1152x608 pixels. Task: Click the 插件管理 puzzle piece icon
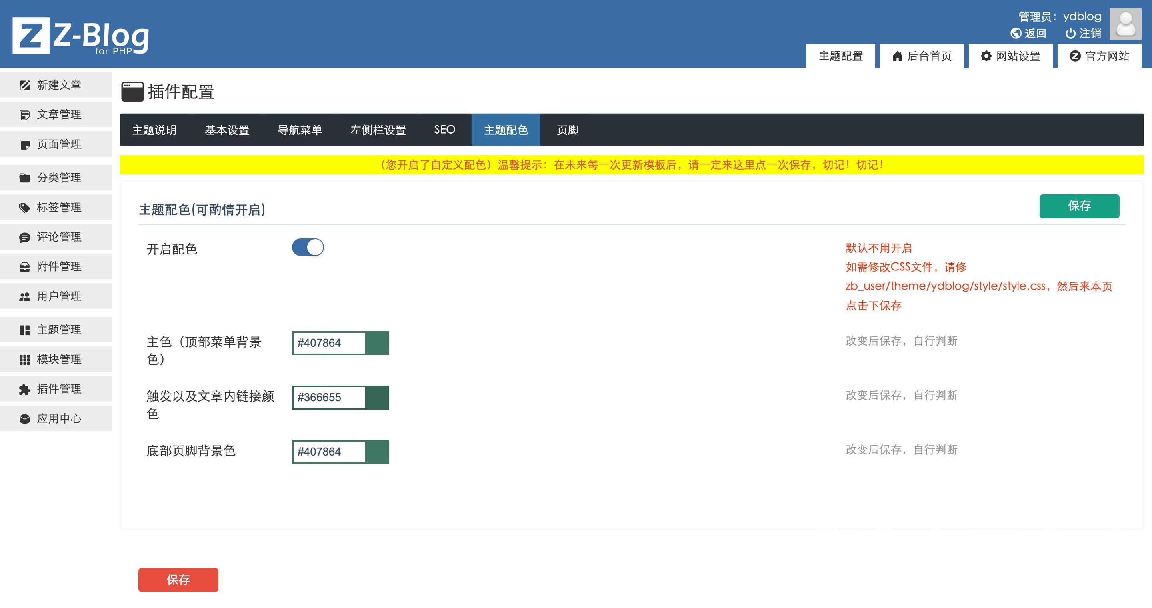point(24,389)
